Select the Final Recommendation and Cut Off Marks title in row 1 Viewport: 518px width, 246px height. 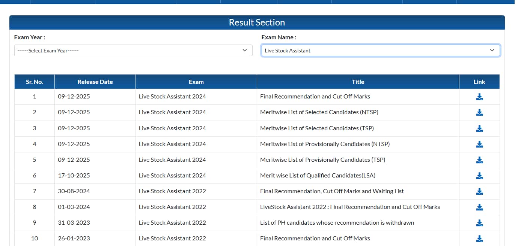(315, 97)
